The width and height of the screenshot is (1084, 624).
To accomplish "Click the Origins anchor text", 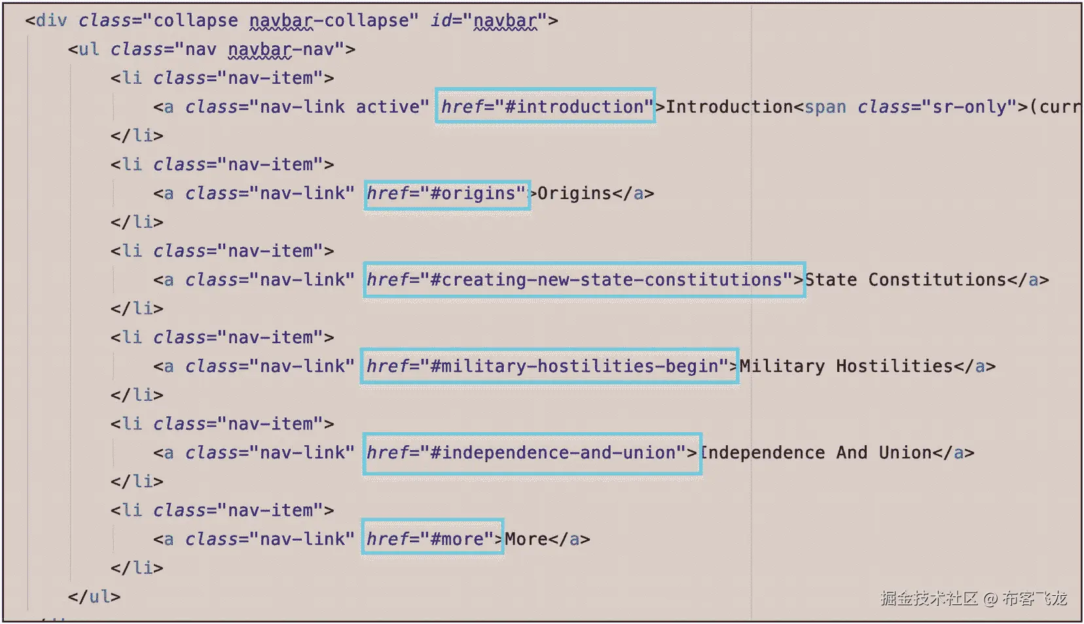I will 575,193.
